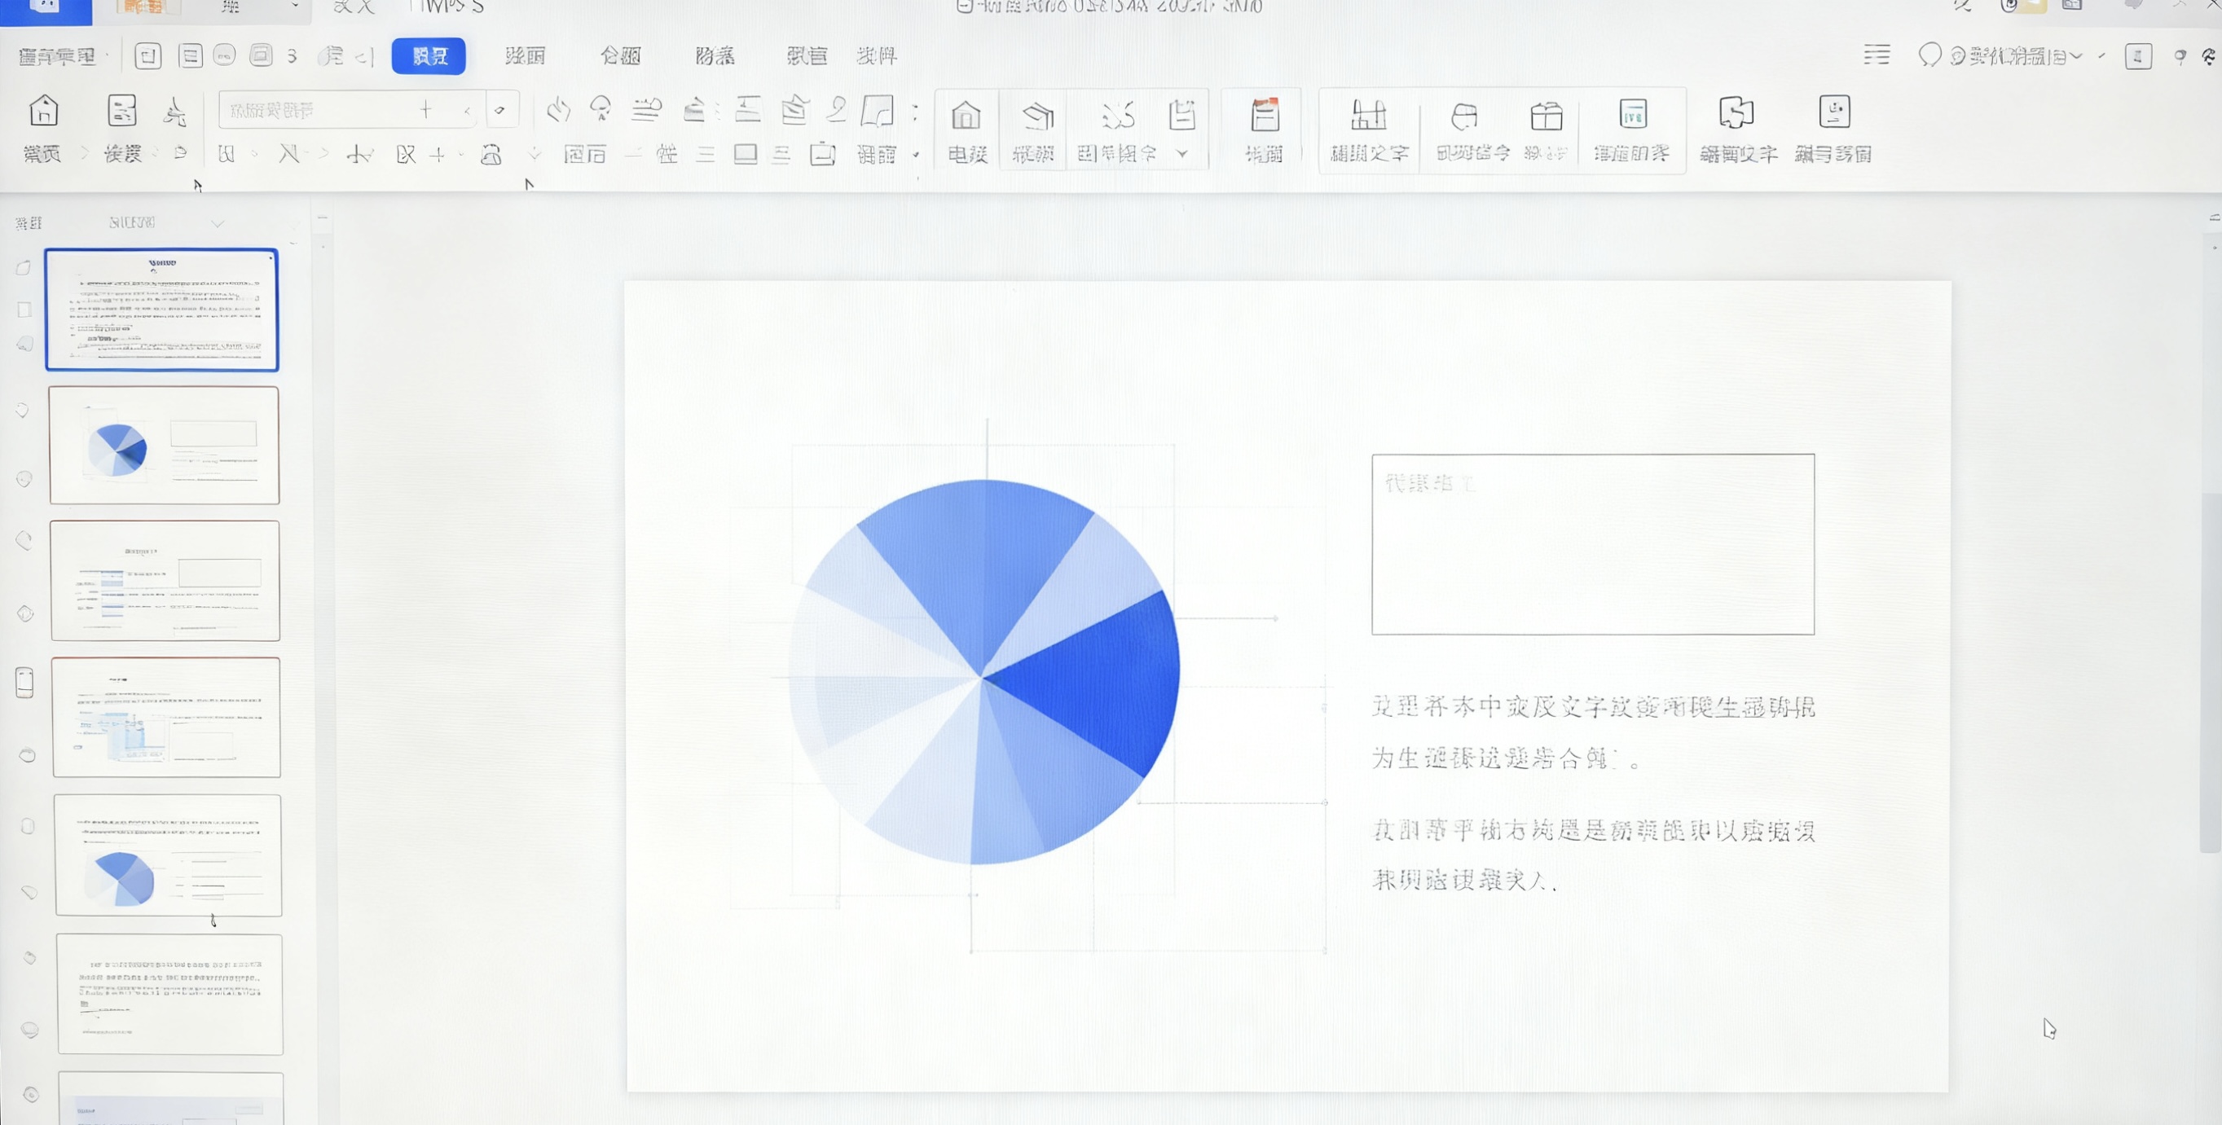The image size is (2222, 1125).
Task: Click the last ribbon tab in the top menu bar
Action: [878, 56]
